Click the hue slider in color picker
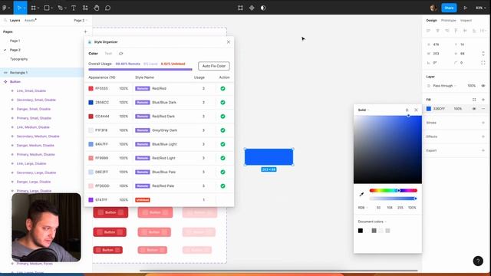This screenshot has height=276, width=491. 394,190
